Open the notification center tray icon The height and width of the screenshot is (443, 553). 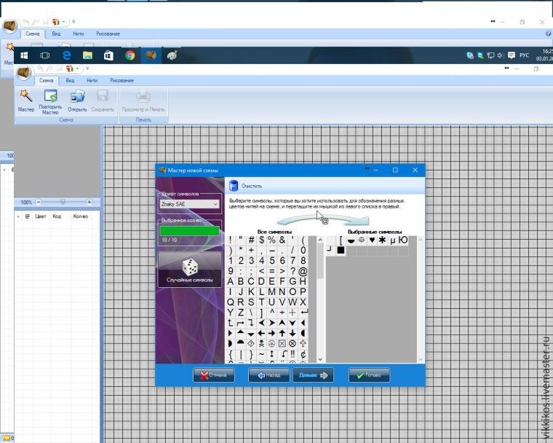(512, 55)
